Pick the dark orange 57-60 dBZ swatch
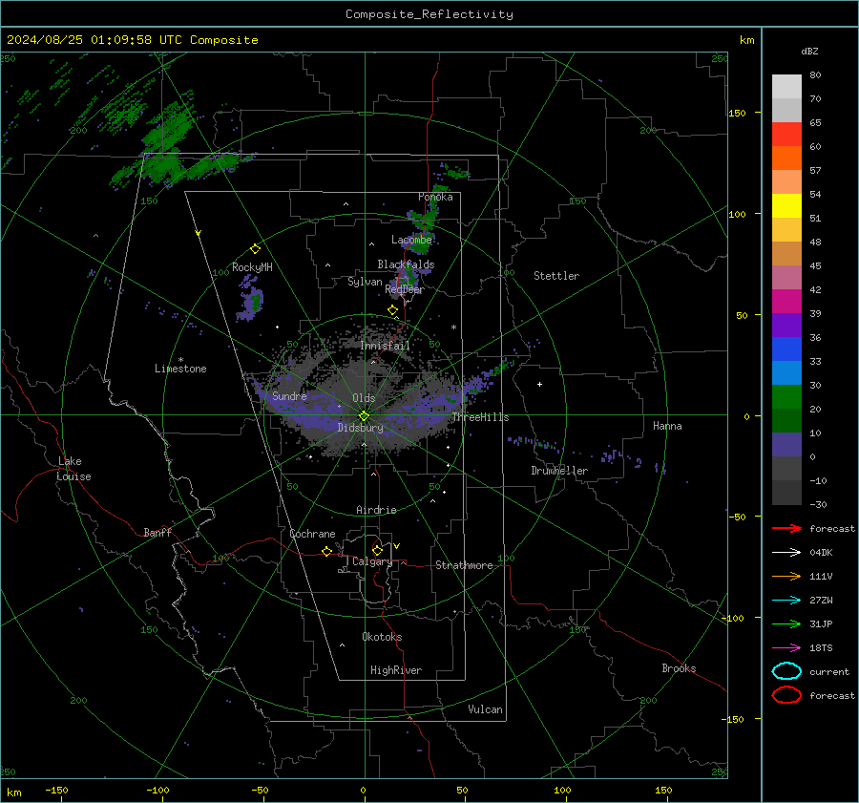The image size is (859, 803). pos(786,158)
